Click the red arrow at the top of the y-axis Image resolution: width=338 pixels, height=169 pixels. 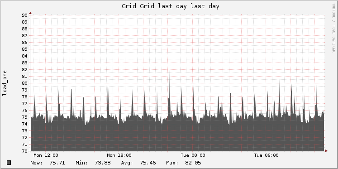pos(30,13)
